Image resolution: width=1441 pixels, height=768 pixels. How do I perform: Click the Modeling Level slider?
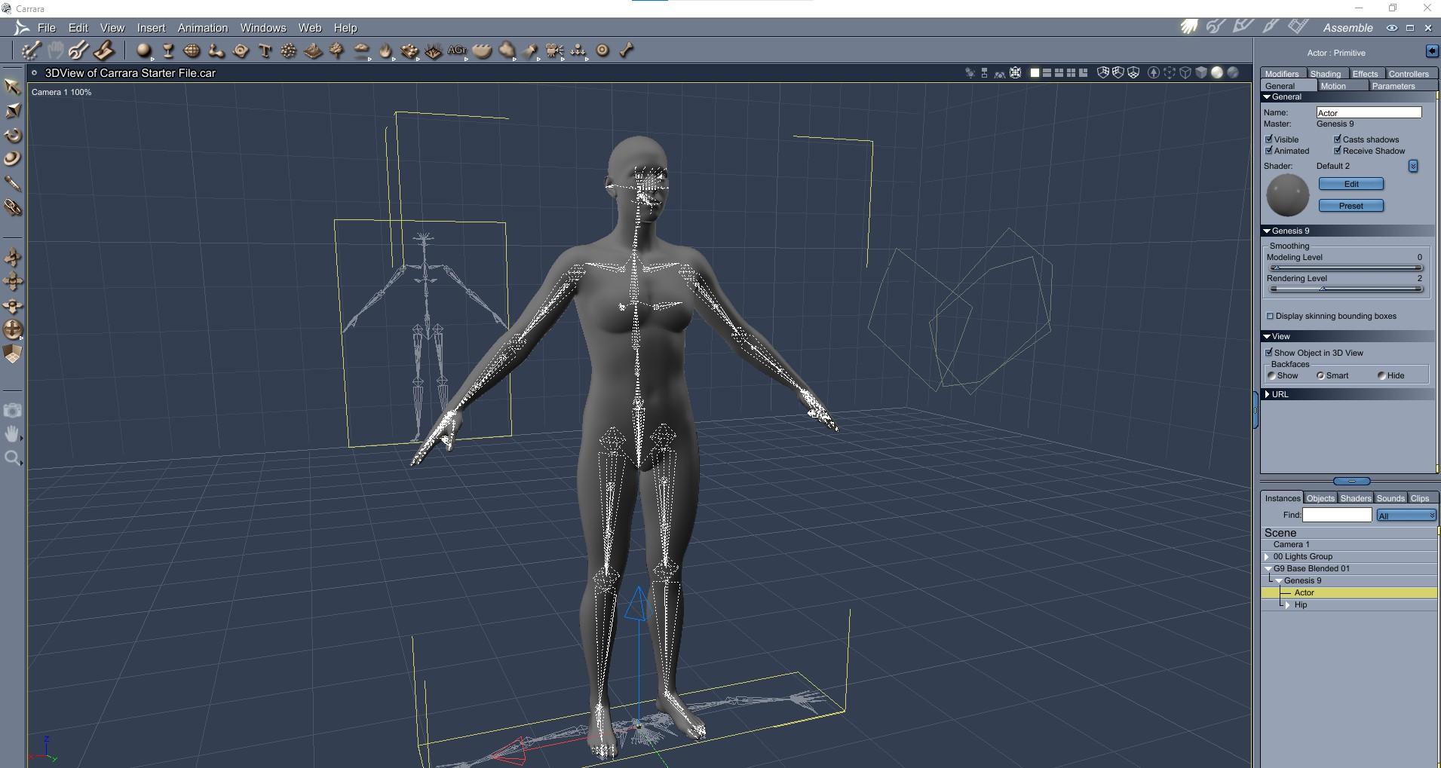click(x=1347, y=268)
